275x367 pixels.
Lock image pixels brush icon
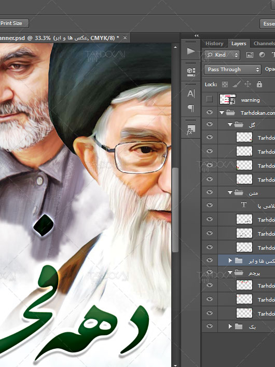tap(237, 84)
